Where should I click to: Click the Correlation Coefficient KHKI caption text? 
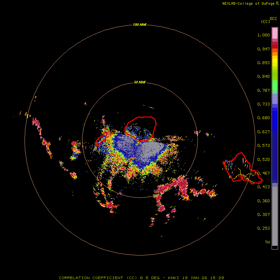(x=141, y=278)
